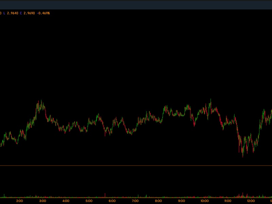Screen dimensions: 272x204
Task: Click the tall red volume bar before 6:00
Action: click(x=105, y=195)
